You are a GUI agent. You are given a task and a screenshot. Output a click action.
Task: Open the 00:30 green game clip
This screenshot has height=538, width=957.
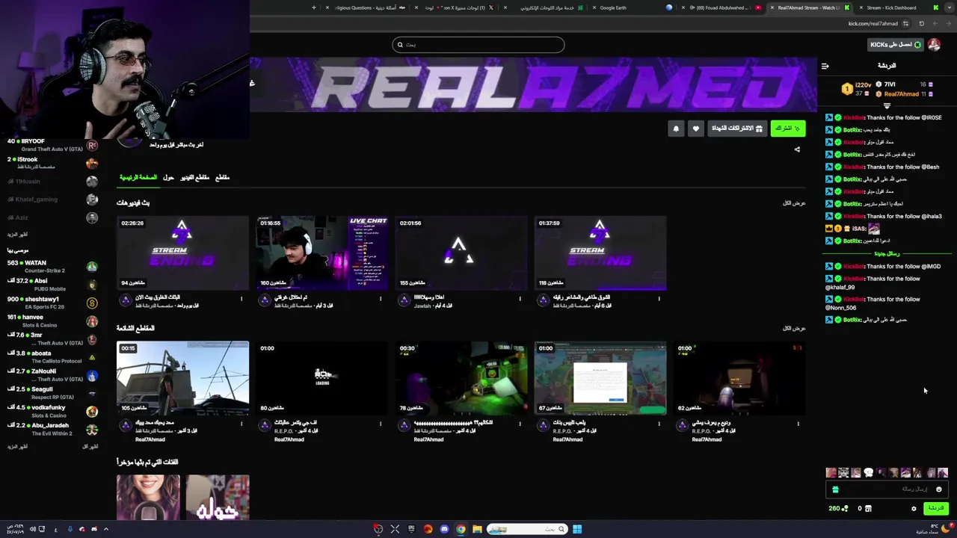461,378
